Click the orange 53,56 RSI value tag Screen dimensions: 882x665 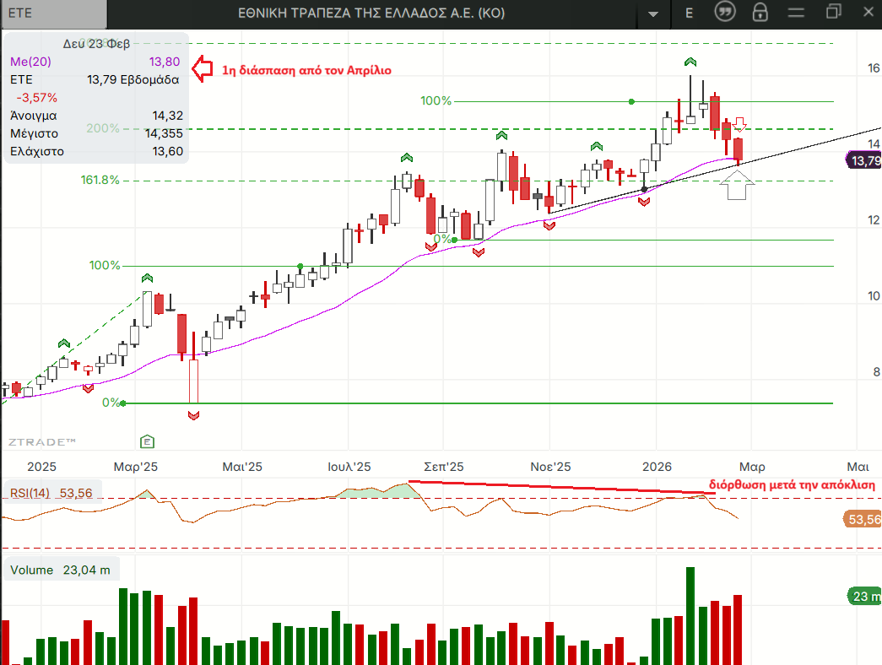863,520
